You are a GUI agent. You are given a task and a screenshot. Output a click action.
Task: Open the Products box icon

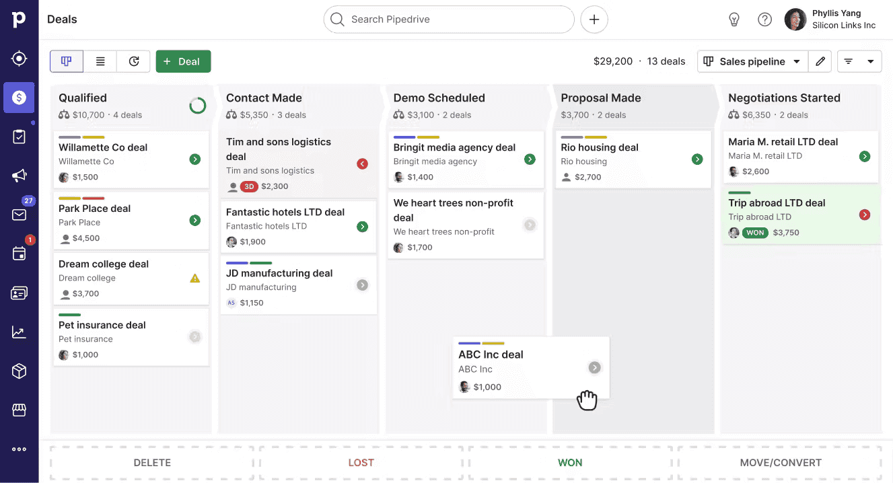point(19,370)
